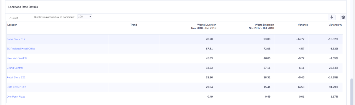Open One Penn Plaza link
Screen dimensions: 355x105
tap(16, 96)
